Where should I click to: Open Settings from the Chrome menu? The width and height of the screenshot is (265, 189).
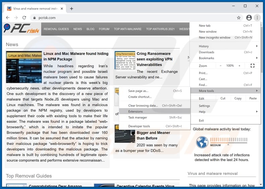[204, 106]
